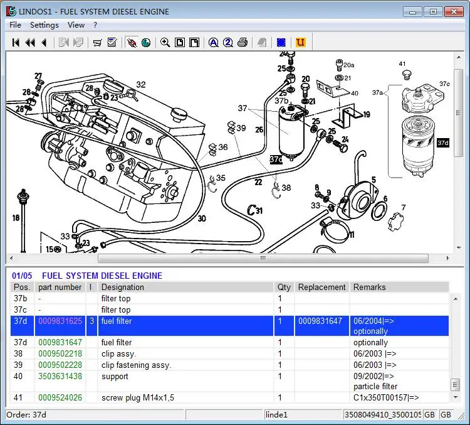This screenshot has height=425, width=470.
Task: Click the 'Remarks' column header
Action: click(x=399, y=287)
